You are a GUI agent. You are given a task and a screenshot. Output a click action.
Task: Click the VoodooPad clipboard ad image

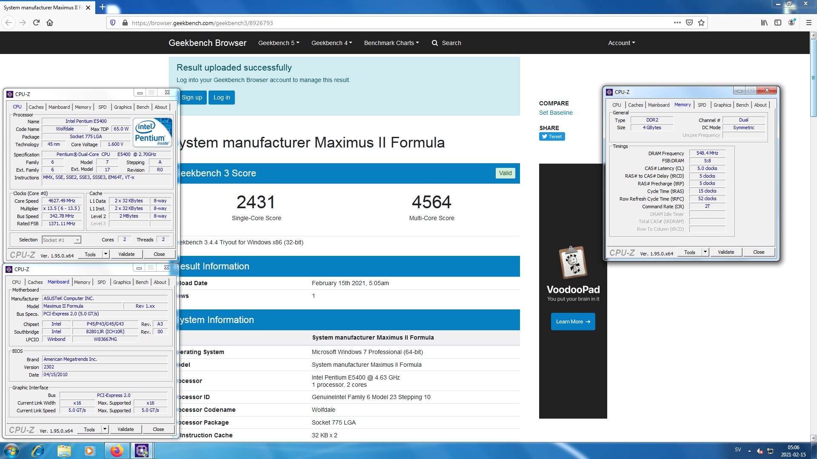(x=573, y=262)
